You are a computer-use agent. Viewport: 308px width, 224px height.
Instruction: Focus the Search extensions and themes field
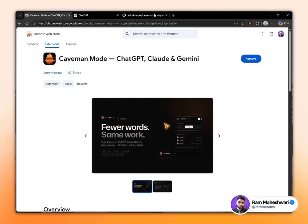point(160,34)
